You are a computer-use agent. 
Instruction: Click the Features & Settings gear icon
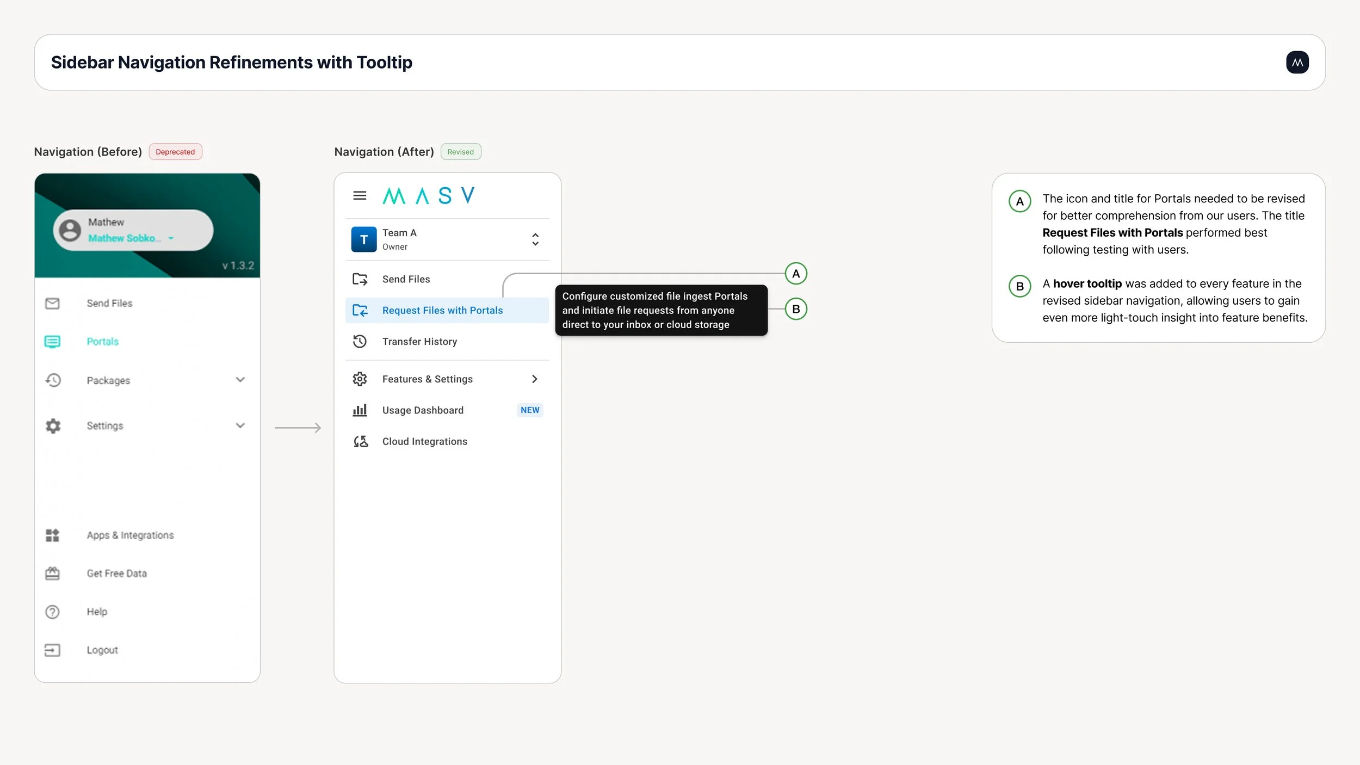pos(360,379)
